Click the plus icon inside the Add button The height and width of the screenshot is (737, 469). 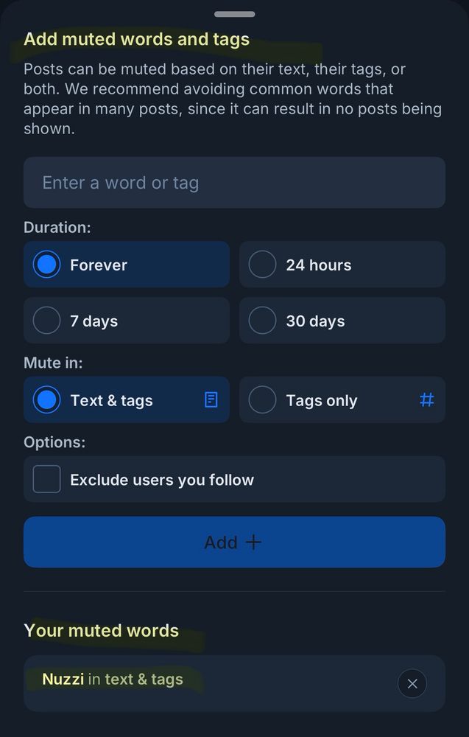click(x=253, y=542)
